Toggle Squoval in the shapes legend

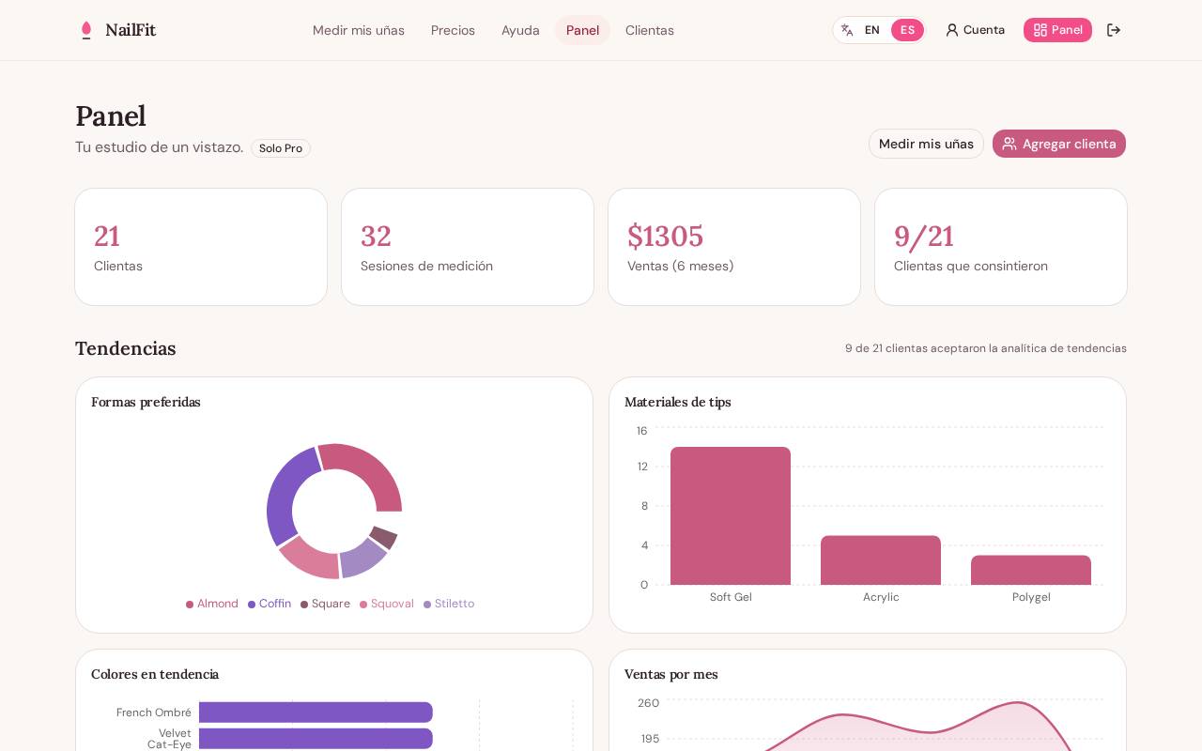(x=387, y=604)
